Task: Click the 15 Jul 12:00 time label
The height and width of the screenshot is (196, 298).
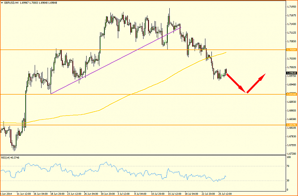Action: pyautogui.click(x=175, y=194)
